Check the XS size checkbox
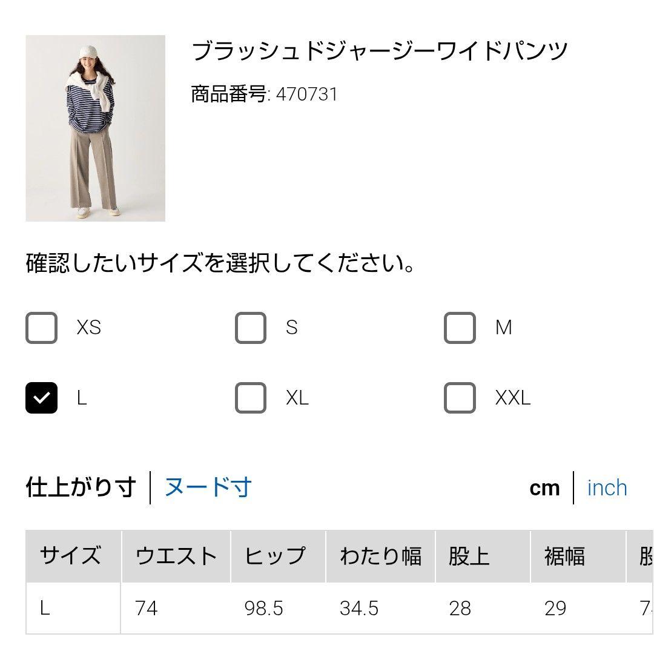This screenshot has width=654, height=654. tap(42, 328)
